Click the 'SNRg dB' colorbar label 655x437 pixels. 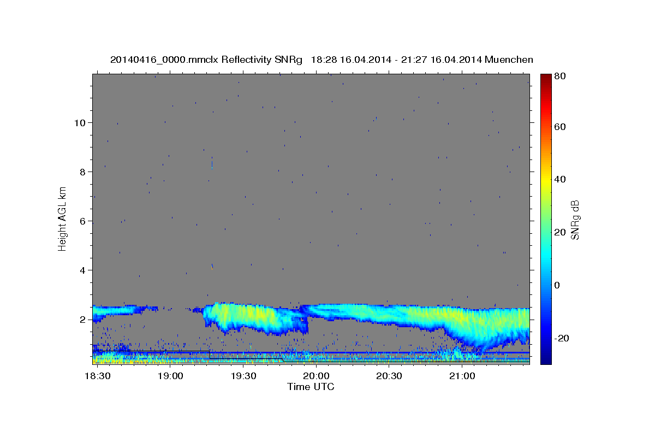tap(575, 220)
